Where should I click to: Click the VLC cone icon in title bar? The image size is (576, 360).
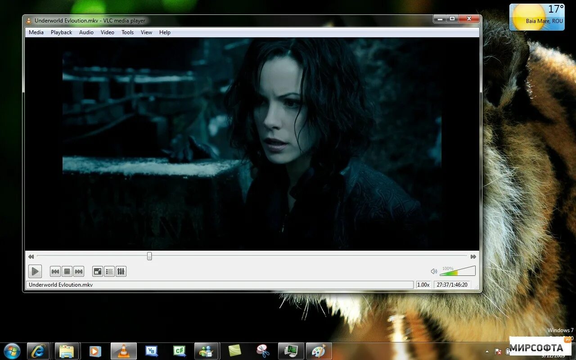click(29, 21)
